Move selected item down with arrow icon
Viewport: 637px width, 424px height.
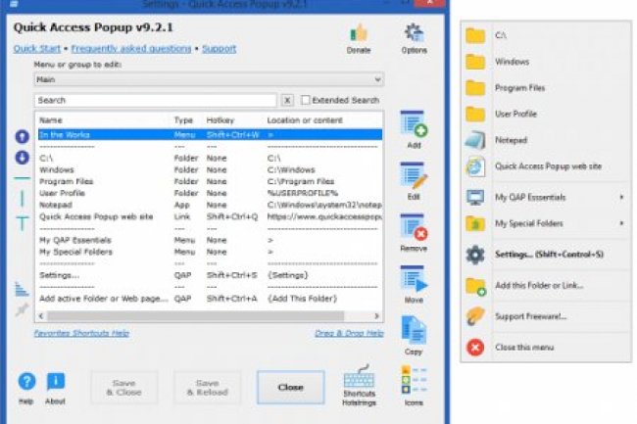pos(22,157)
